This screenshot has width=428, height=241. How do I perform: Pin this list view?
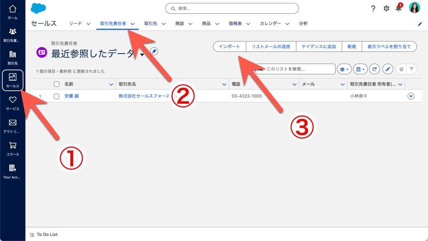click(x=154, y=51)
